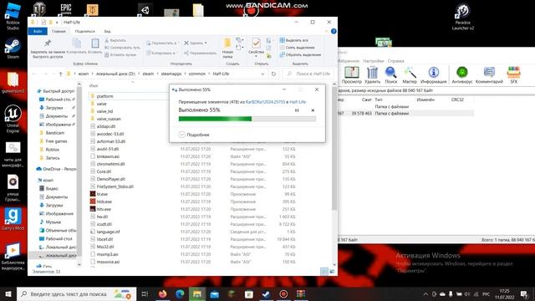Image resolution: width=535 pixels, height=301 pixels.
Task: Launch WinRAR Мастер wizard
Action: (x=410, y=75)
